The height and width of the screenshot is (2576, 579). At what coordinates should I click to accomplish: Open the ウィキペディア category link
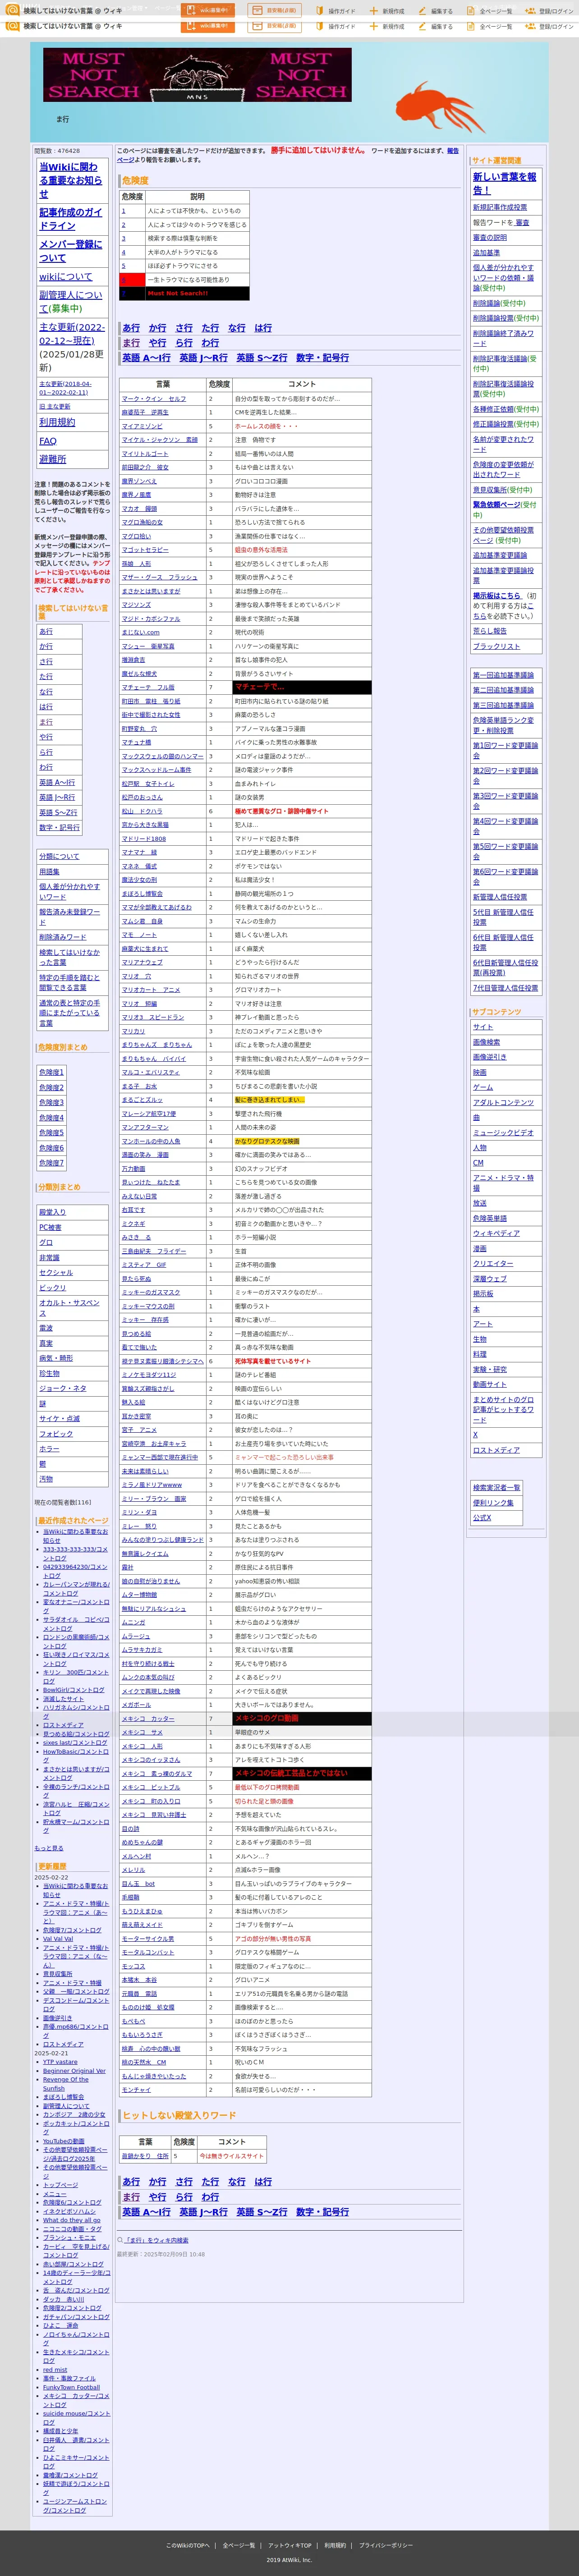click(x=497, y=1233)
